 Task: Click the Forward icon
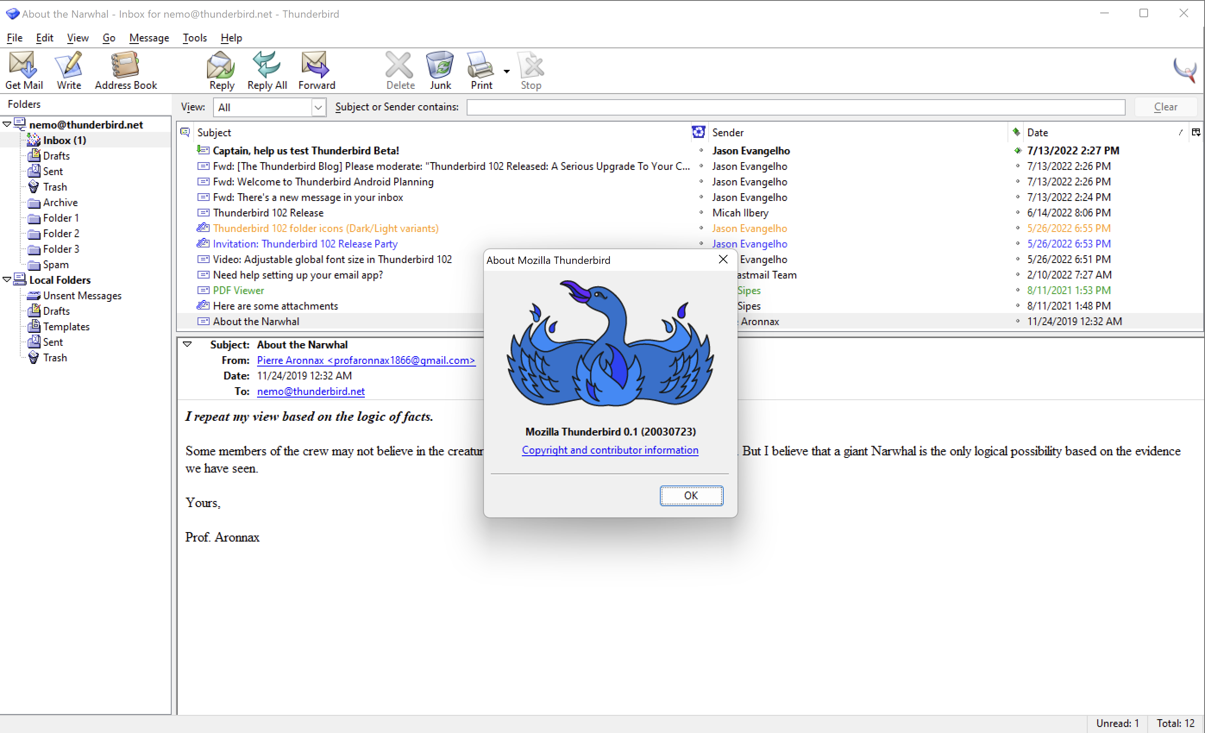[x=316, y=71]
